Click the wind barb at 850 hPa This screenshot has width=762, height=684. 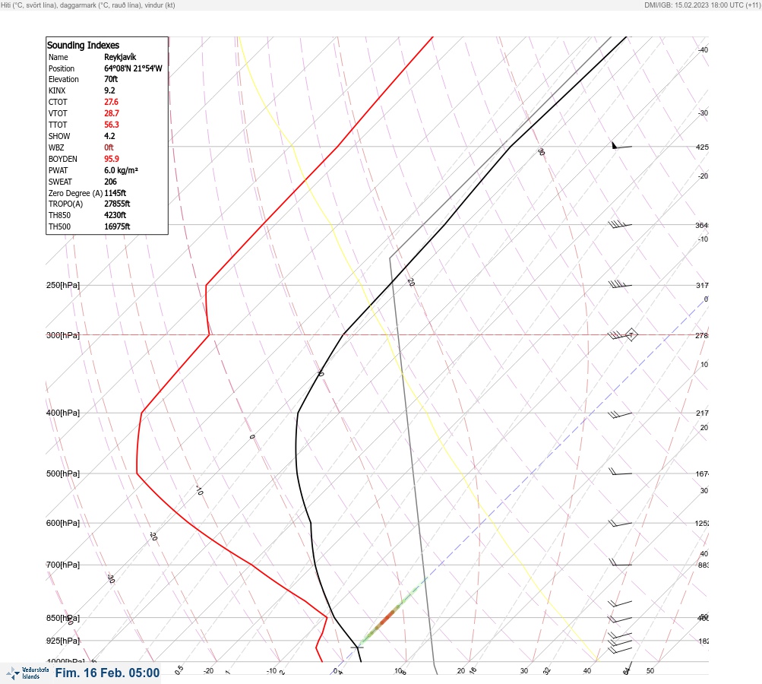pos(620,619)
